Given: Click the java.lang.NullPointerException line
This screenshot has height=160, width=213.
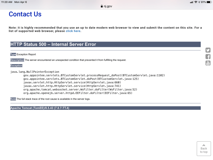Looking at the screenshot, I should coord(35,72).
